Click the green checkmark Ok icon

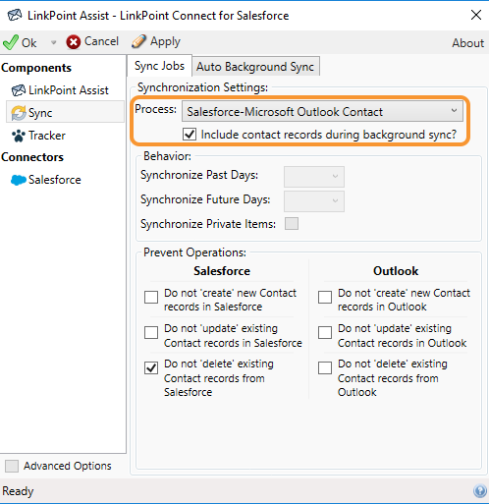[x=11, y=42]
